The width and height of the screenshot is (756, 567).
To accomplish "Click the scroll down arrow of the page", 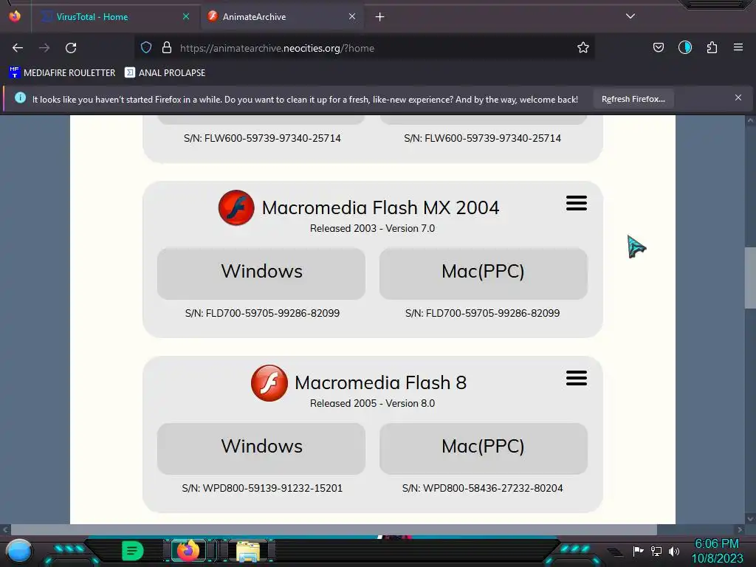I will [750, 519].
